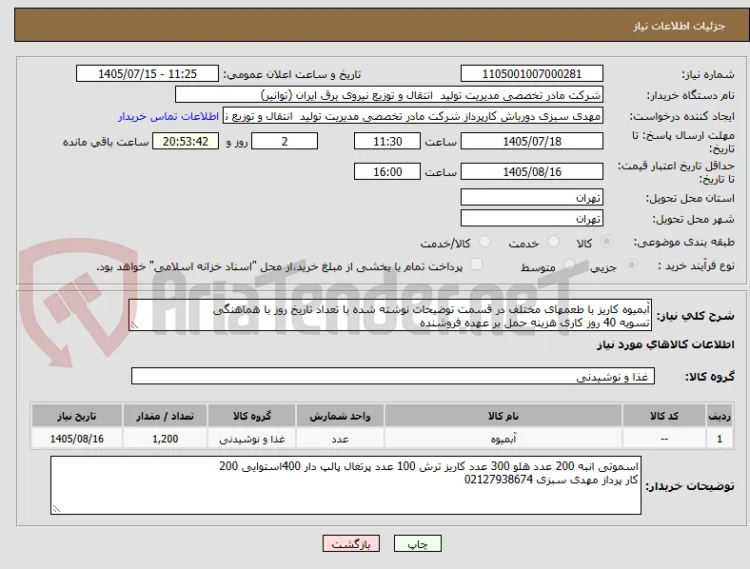Viewport: 750px width, 569px height.
Task: Click the شرح کلی نیاز description textarea
Action: [390, 316]
